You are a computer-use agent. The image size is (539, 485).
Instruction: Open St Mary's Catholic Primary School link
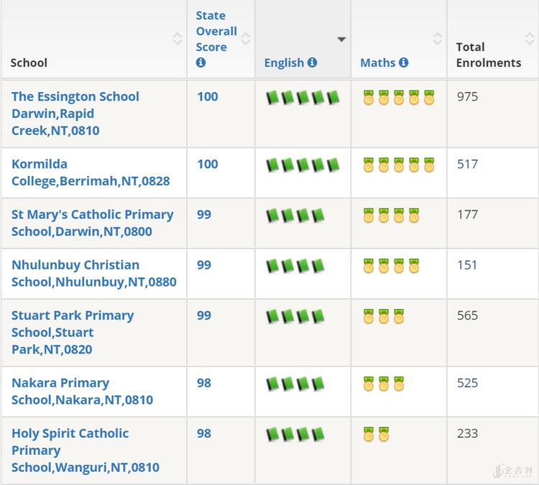pyautogui.click(x=93, y=223)
